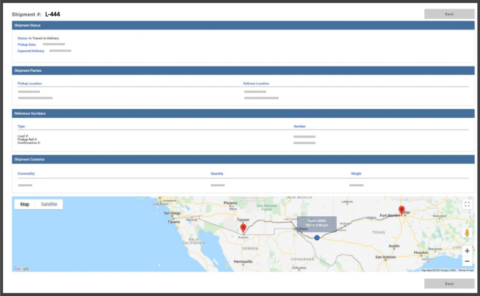480x296 pixels.
Task: Click the Truck 16001 info tooltip
Action: pyautogui.click(x=316, y=223)
